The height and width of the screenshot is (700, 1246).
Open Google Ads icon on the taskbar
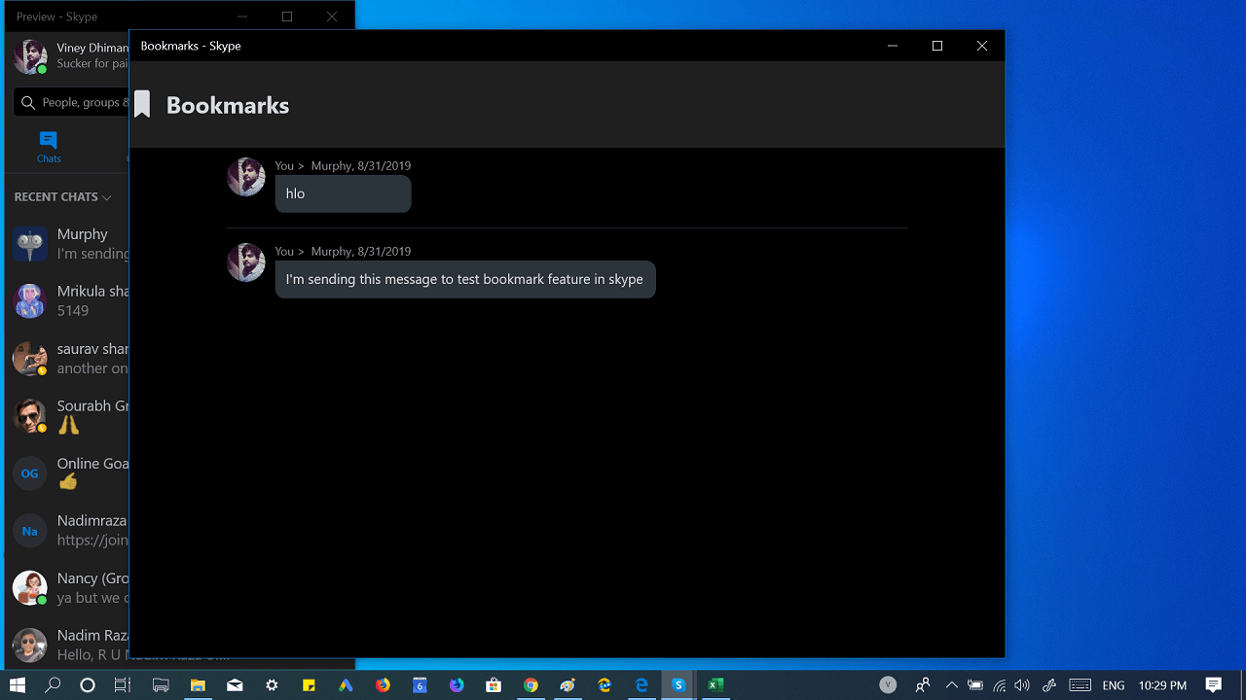point(346,685)
